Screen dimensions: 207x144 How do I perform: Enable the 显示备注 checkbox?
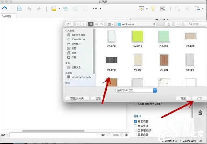pyautogui.click(x=135, y=126)
